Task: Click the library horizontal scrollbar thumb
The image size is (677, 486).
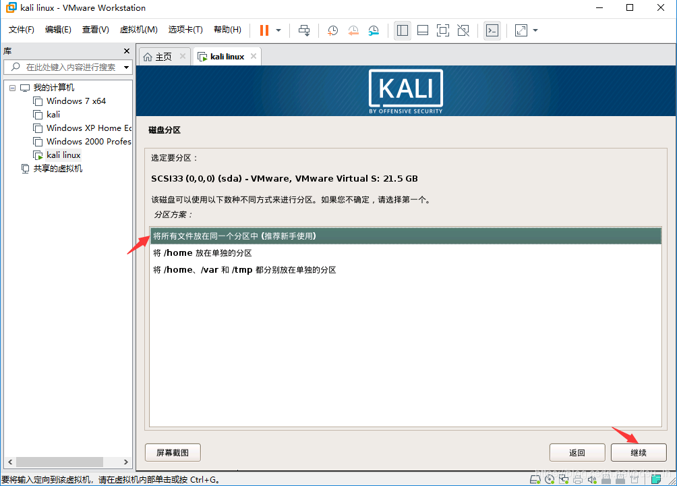Action: point(59,462)
